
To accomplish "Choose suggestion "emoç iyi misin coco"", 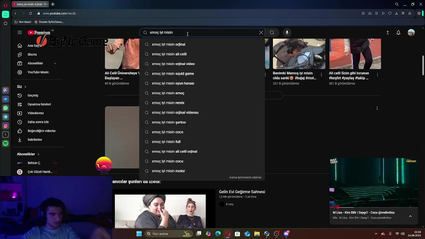I will click(x=202, y=132).
